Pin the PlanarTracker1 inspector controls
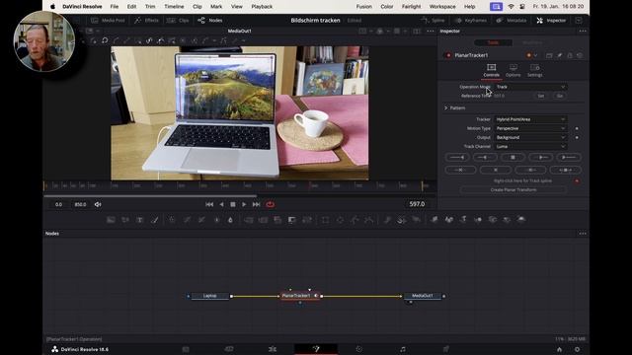This screenshot has height=355, width=632. point(560,55)
